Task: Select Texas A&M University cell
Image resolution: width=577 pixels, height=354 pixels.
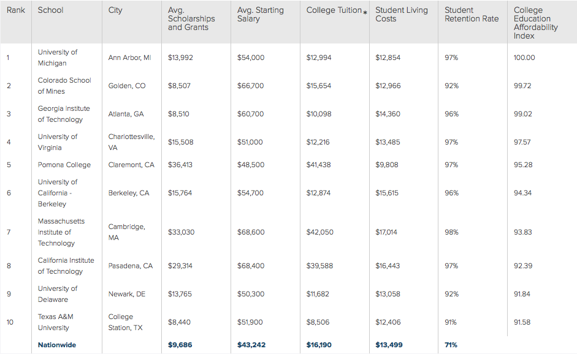Action: coord(55,322)
